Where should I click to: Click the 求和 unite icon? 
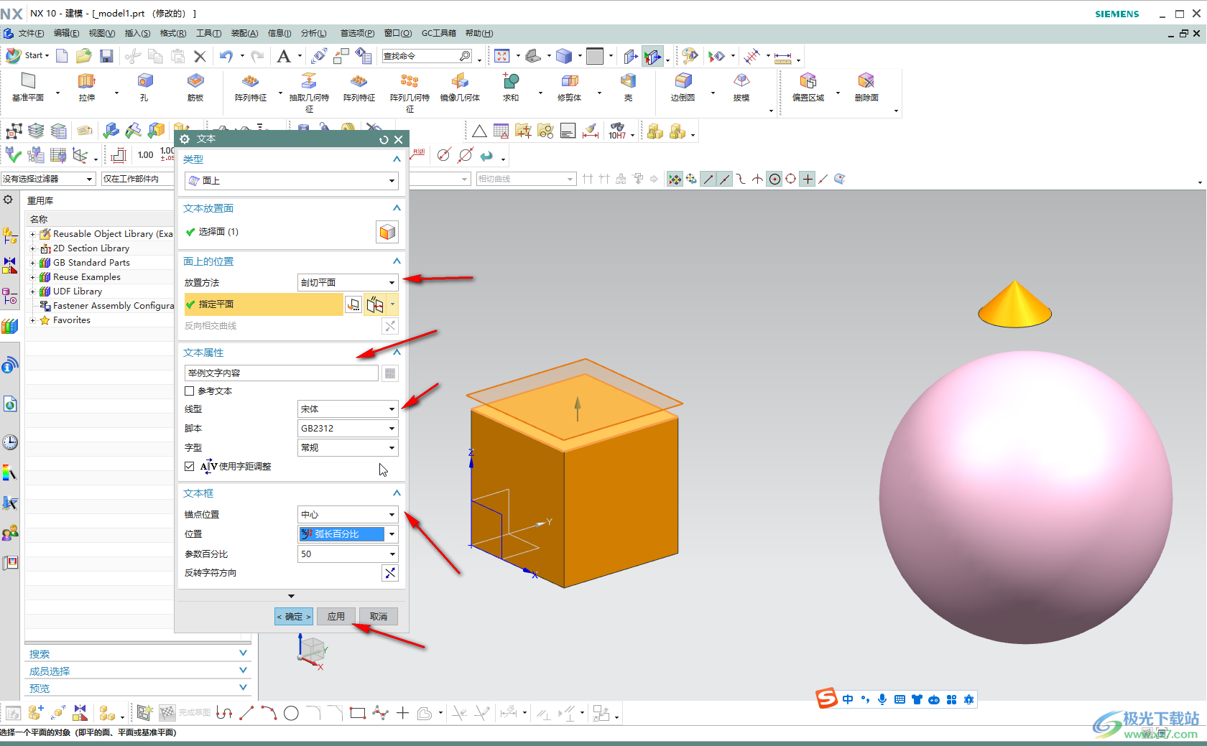click(x=511, y=81)
